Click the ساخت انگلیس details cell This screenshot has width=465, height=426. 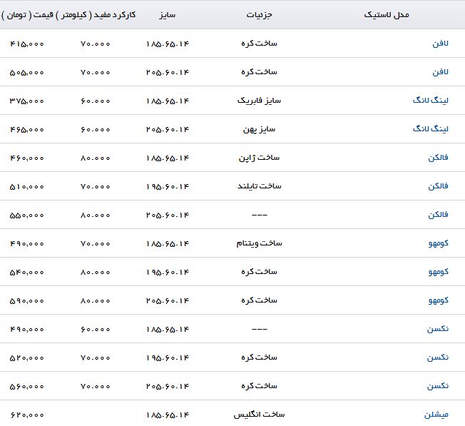coord(259,415)
